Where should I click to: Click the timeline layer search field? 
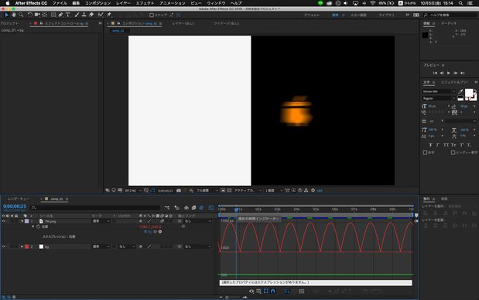pos(95,208)
